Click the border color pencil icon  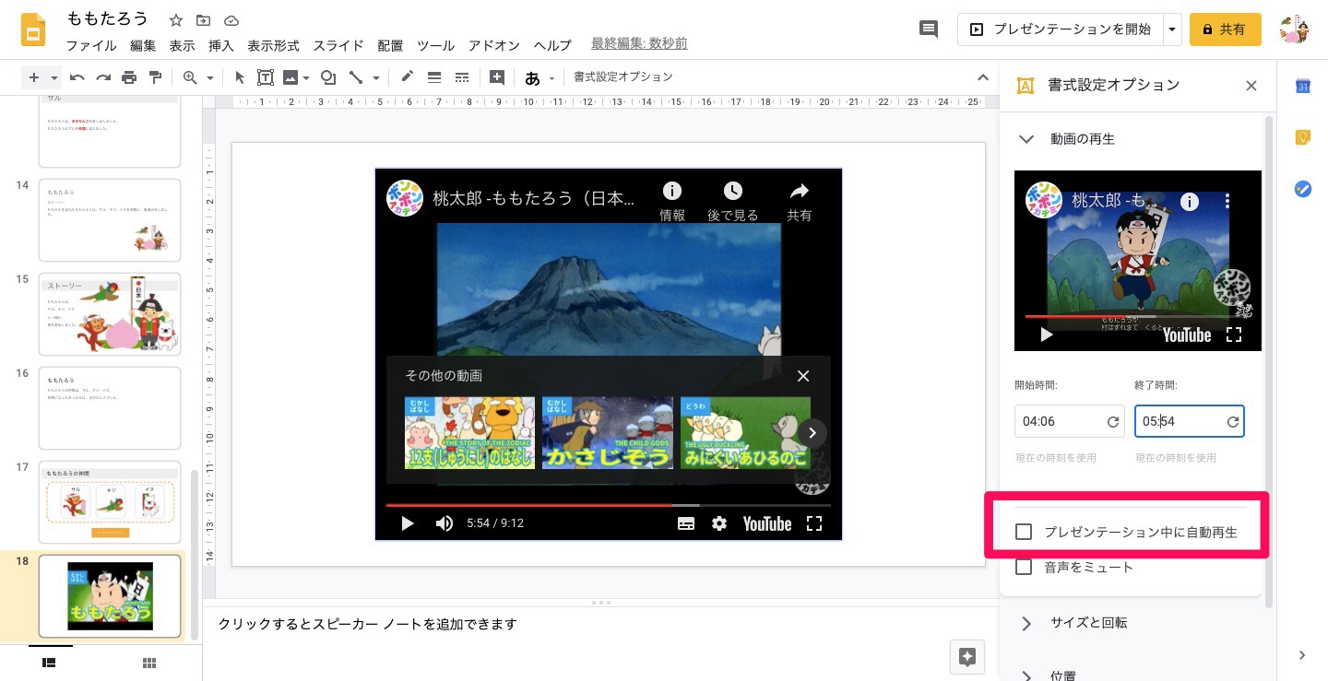coord(407,77)
